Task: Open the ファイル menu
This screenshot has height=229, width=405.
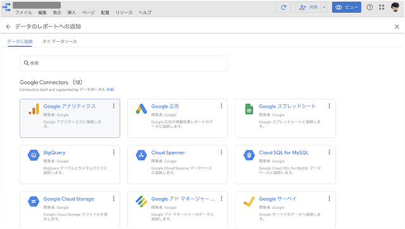Action: click(23, 13)
